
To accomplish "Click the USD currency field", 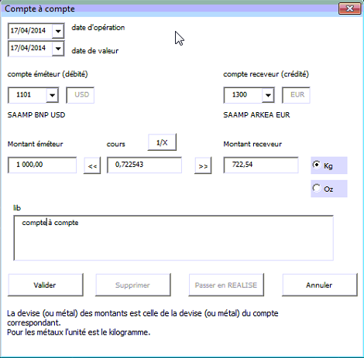I will pyautogui.click(x=81, y=95).
